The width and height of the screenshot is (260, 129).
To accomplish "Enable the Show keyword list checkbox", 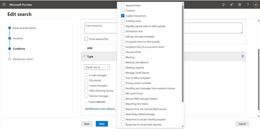I will pyautogui.click(x=86, y=39).
